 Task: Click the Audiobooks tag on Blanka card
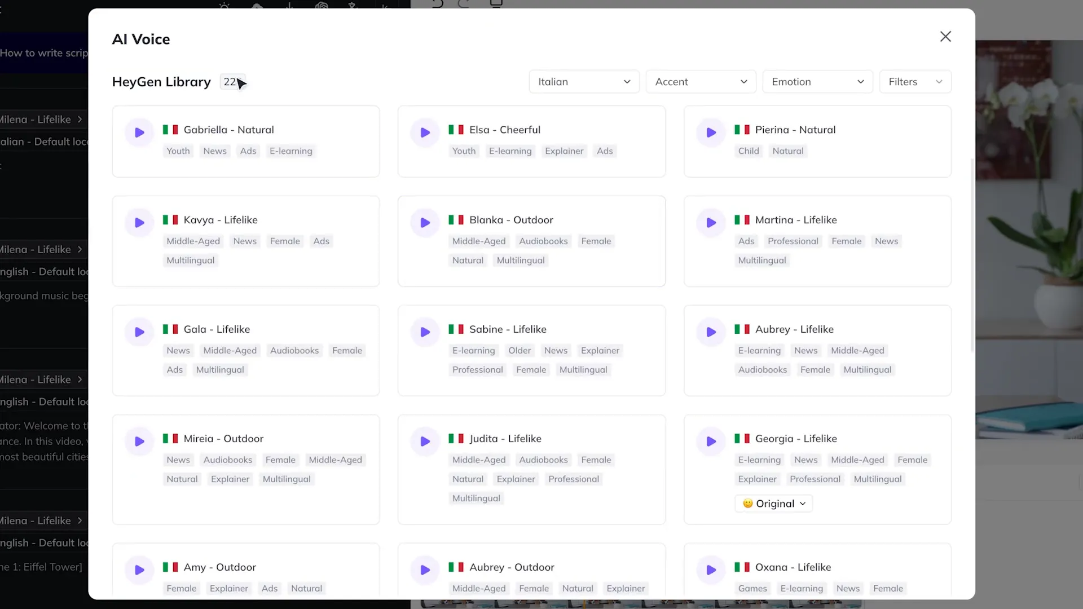[x=543, y=241]
